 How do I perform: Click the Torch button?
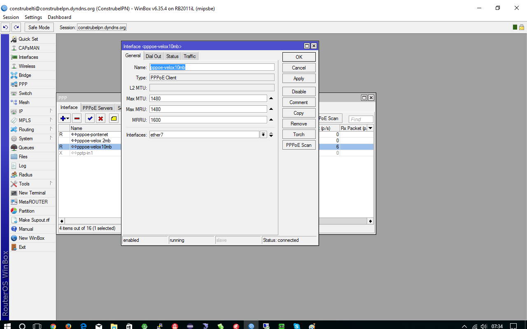click(x=299, y=134)
